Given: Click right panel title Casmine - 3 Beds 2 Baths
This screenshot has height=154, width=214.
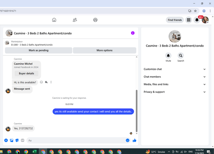Looking at the screenshot, I should tap(175, 46).
